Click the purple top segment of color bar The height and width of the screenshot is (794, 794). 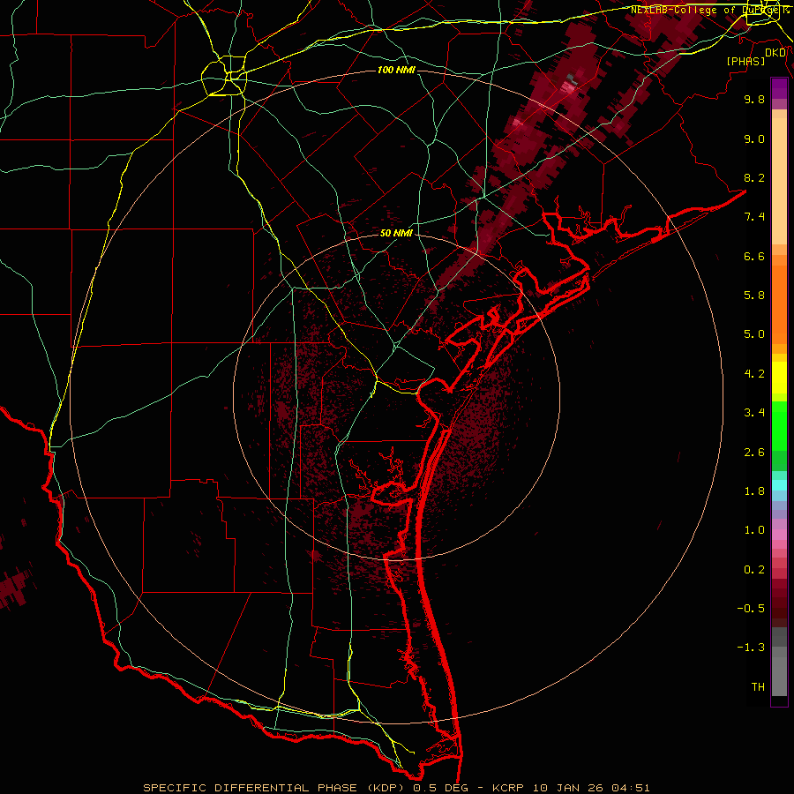click(x=779, y=88)
